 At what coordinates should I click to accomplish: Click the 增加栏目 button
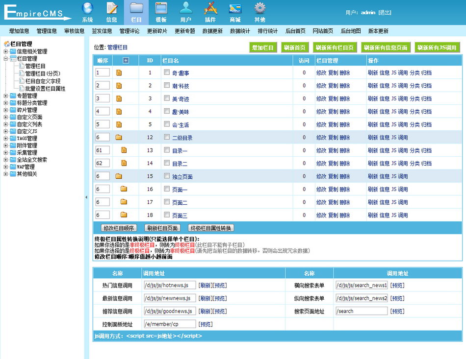point(263,48)
